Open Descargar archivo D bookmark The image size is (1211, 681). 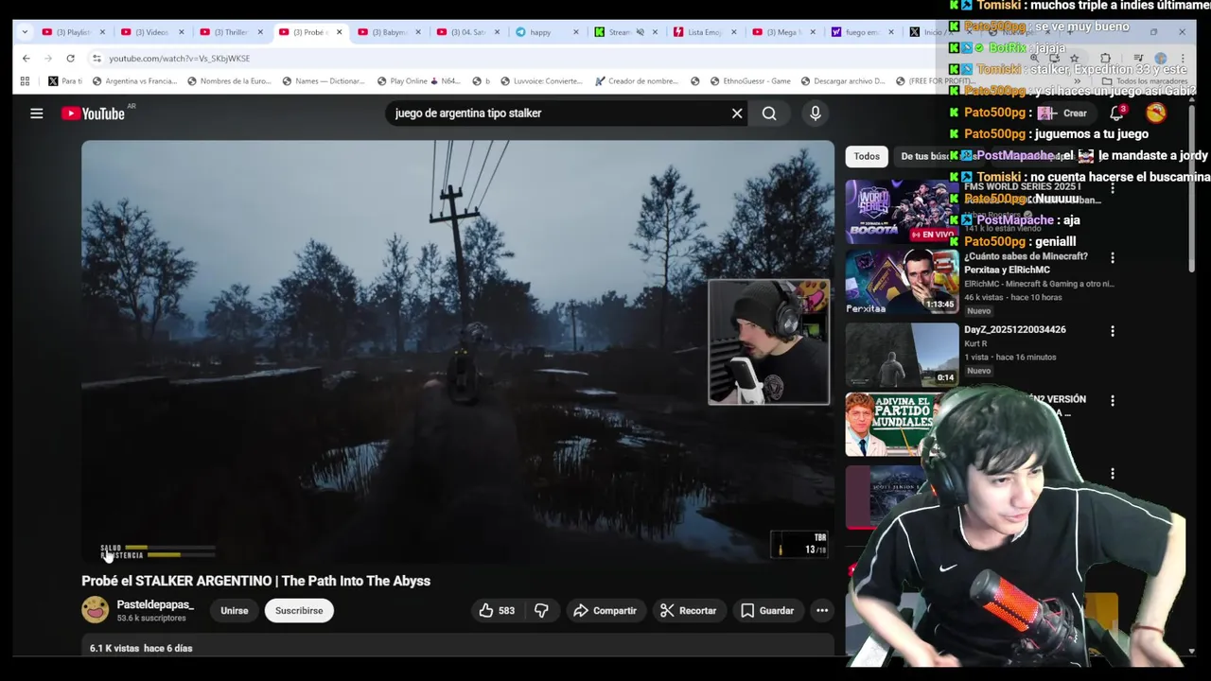[842, 81]
